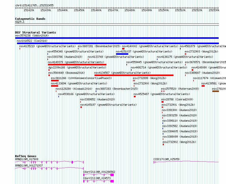The image size is (226, 184).
Task: Click the 151470k ruler position label
Action: tap(113, 10)
